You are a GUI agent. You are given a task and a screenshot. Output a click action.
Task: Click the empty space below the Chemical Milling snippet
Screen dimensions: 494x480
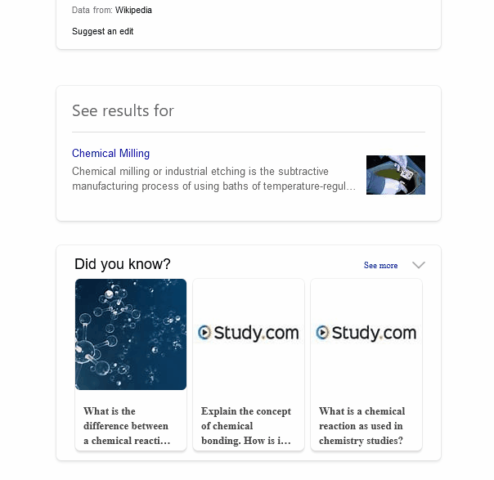[213, 207]
